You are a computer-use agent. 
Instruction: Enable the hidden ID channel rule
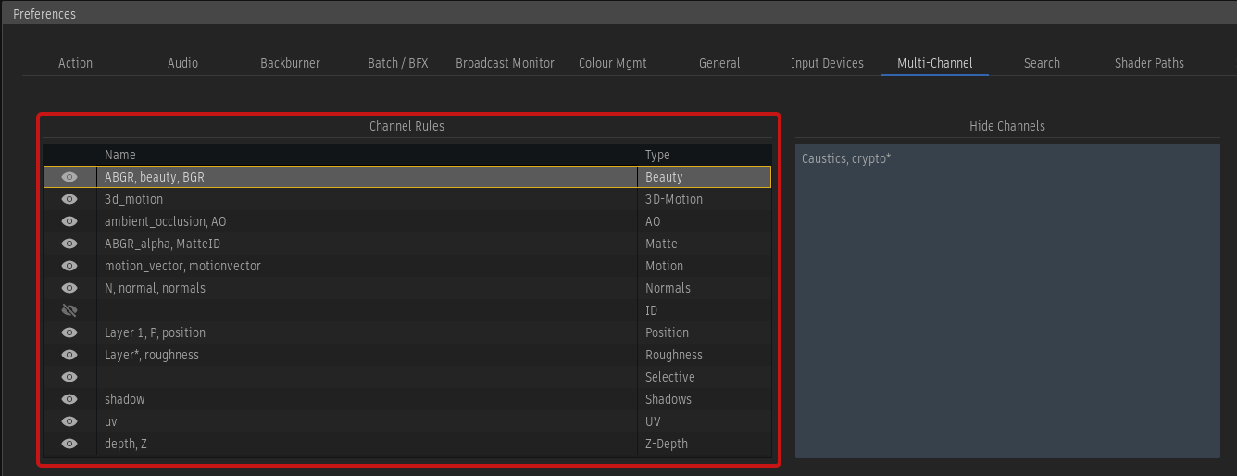(x=69, y=310)
